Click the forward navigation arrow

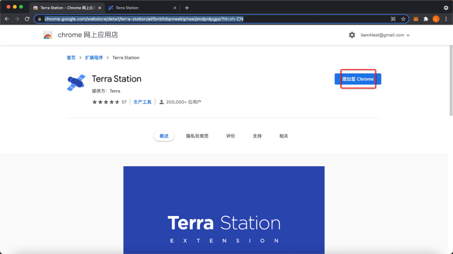tap(16, 19)
